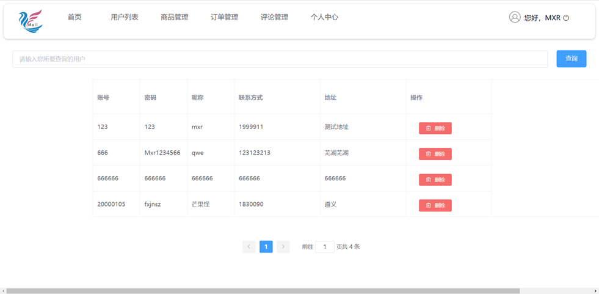Screen dimensions: 599x294
Task: Open 个人中心 menu item
Action: 324,17
